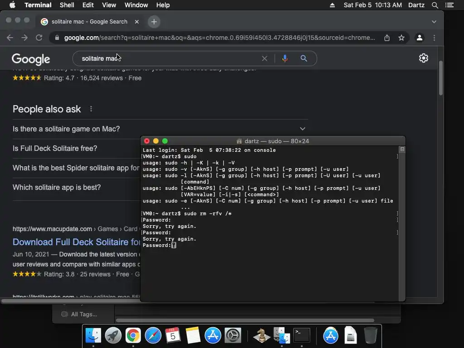Open the Apple menu
The image size is (464, 348).
click(12, 5)
